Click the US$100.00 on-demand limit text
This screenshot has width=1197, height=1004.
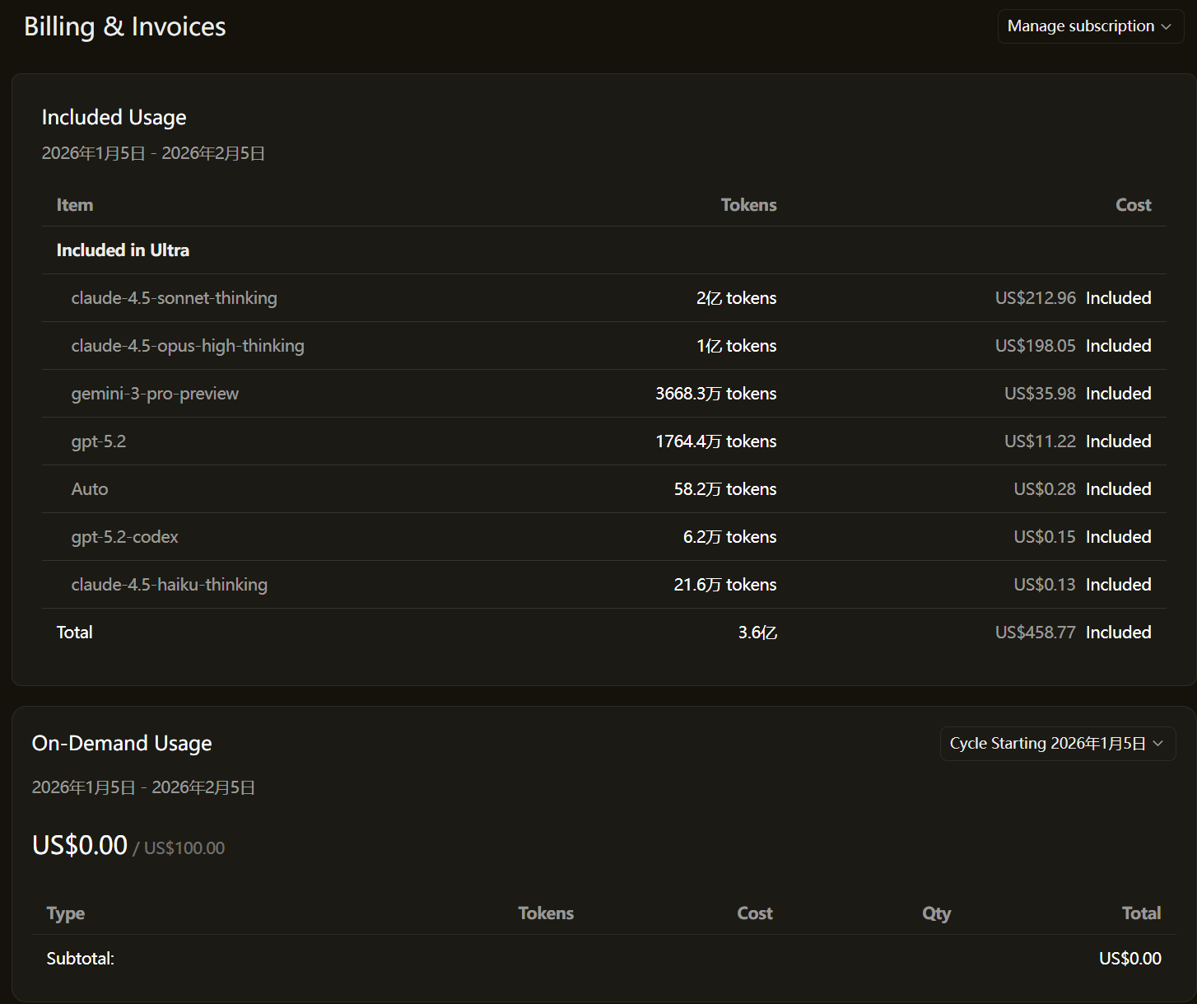point(184,848)
